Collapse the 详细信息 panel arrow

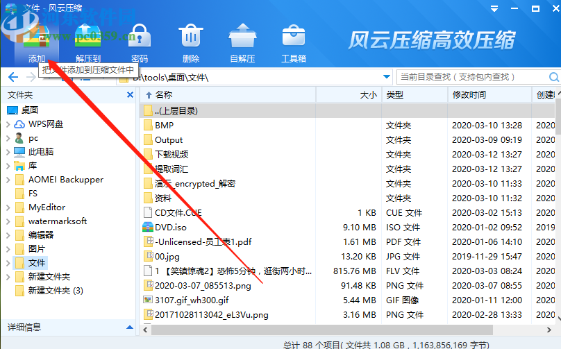click(x=130, y=327)
